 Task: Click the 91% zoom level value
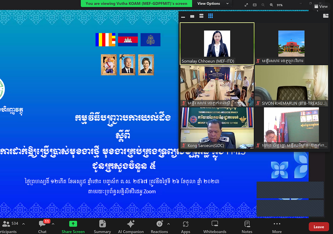[x=280, y=5]
